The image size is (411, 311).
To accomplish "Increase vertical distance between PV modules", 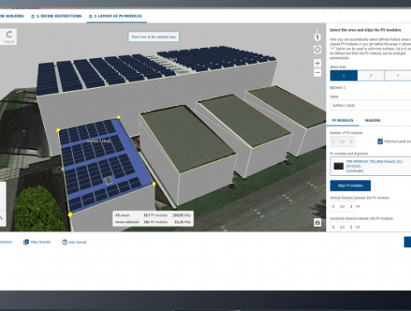I will [x=351, y=207].
